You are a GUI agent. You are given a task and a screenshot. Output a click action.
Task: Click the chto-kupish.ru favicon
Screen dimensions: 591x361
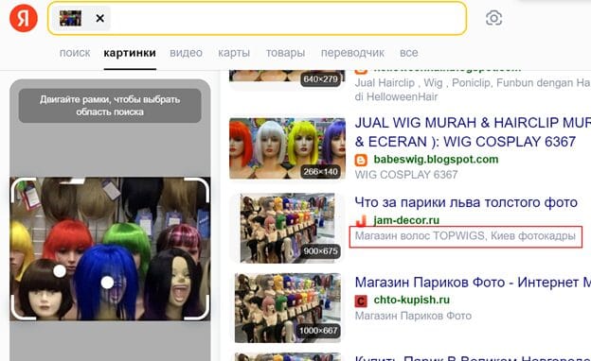[361, 301]
